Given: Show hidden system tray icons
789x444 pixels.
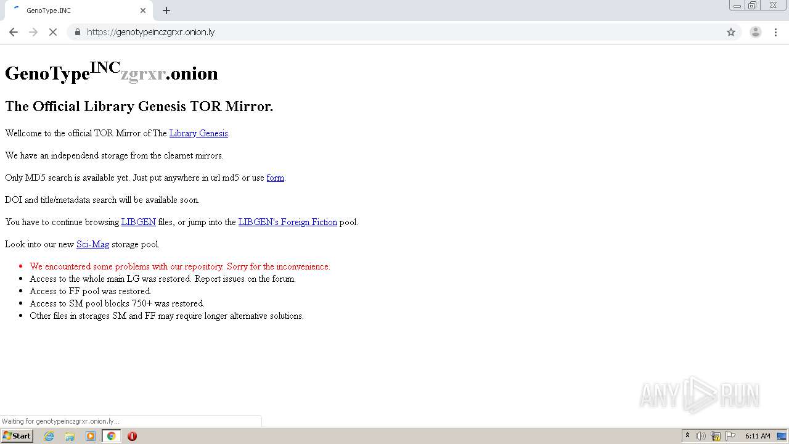Looking at the screenshot, I should tap(688, 436).
